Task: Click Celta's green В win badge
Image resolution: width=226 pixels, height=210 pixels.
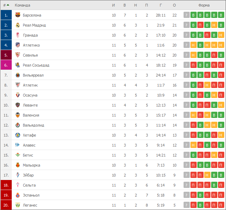Action: point(214,185)
